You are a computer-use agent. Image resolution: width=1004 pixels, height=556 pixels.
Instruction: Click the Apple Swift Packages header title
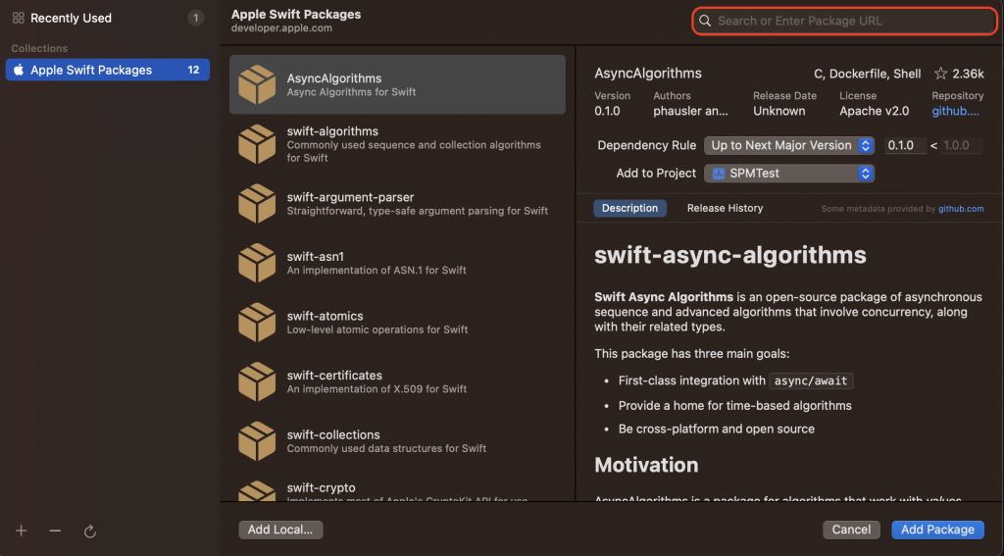(x=296, y=14)
